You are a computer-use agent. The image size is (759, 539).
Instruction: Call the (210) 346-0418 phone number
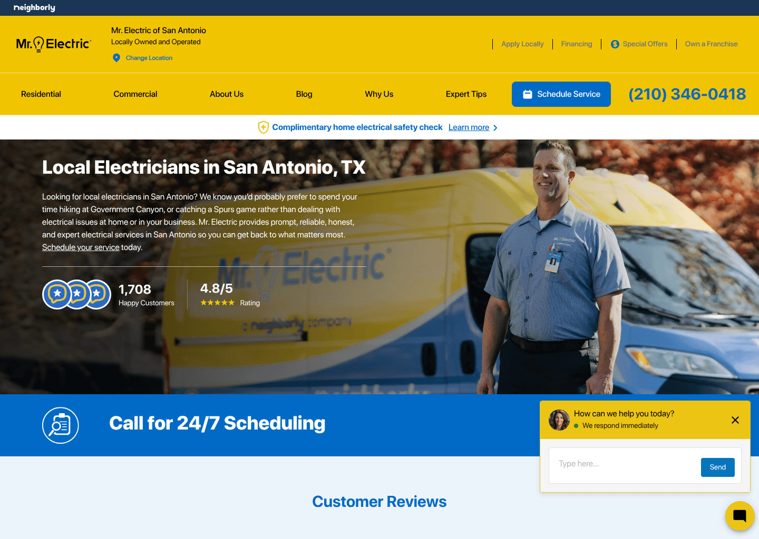tap(687, 94)
